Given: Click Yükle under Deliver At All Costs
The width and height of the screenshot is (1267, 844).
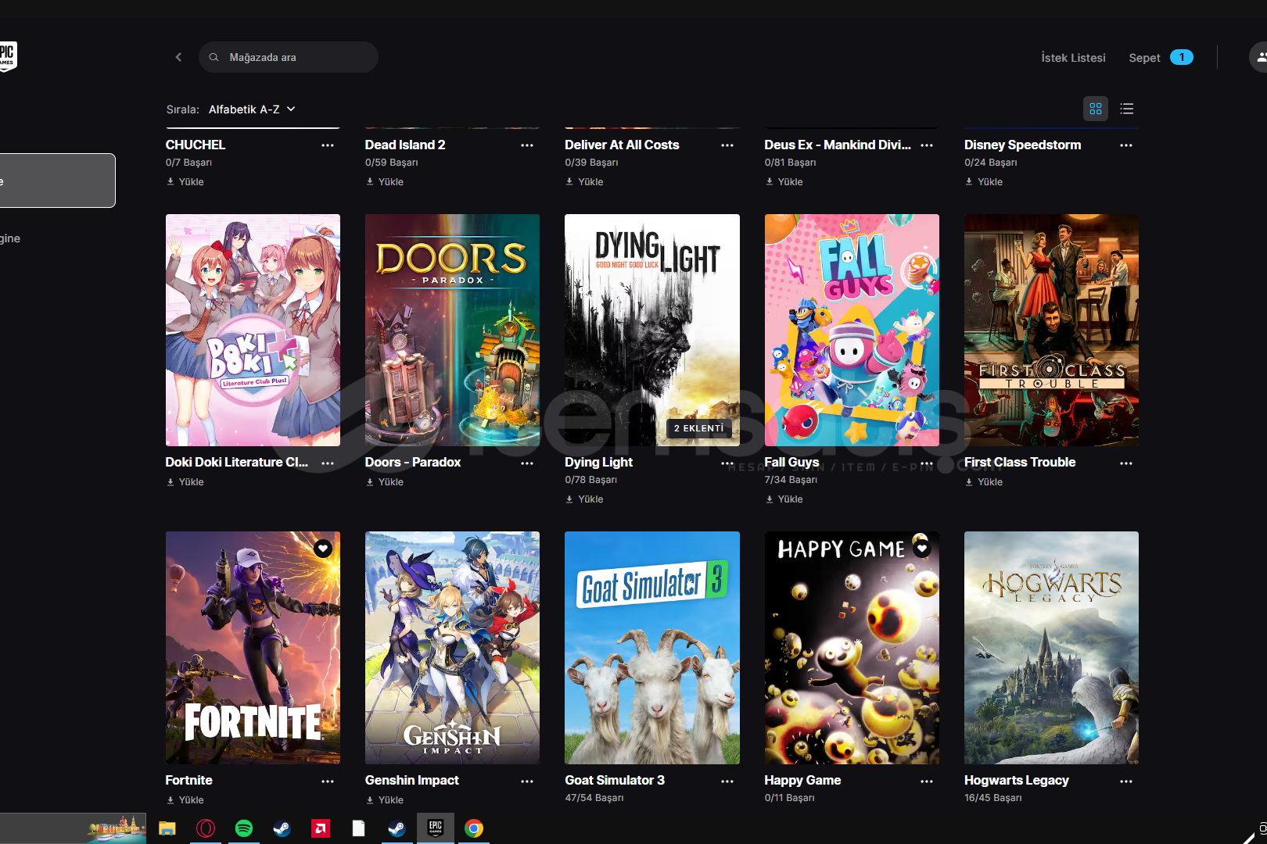Looking at the screenshot, I should 585,181.
